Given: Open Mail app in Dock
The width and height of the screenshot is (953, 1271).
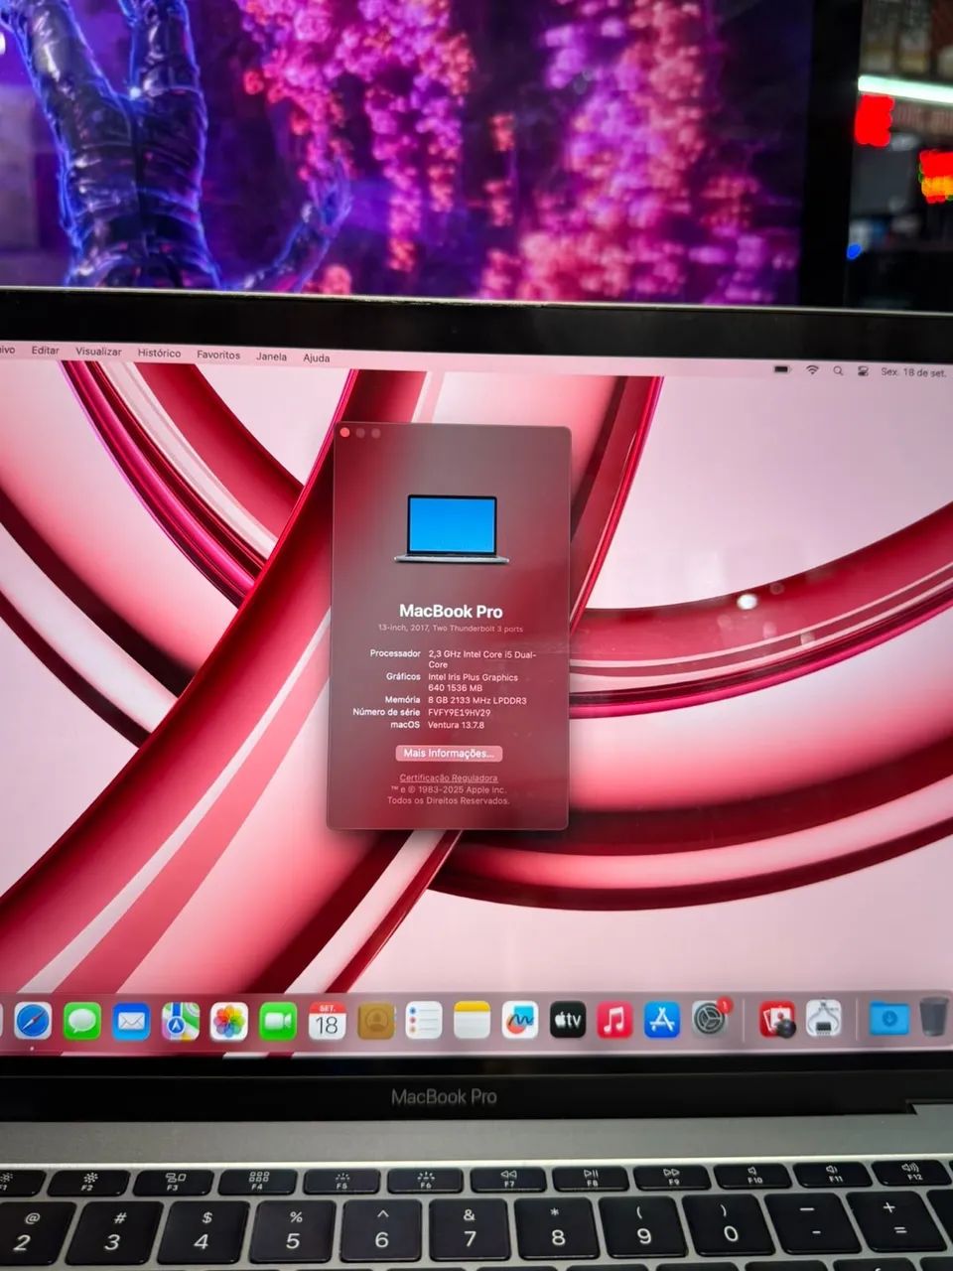Looking at the screenshot, I should 131,1021.
